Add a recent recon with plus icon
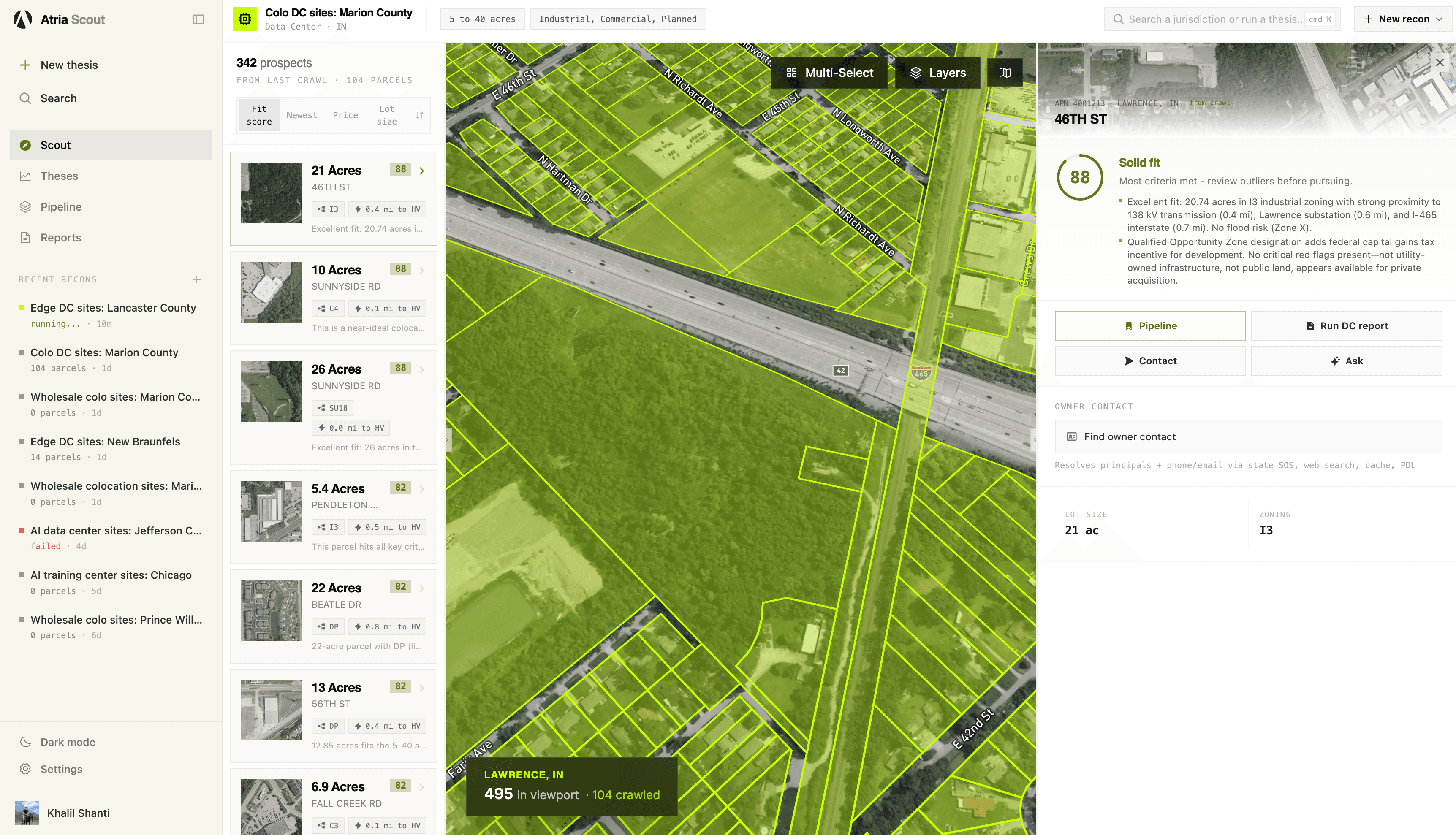This screenshot has height=835, width=1456. 197,279
